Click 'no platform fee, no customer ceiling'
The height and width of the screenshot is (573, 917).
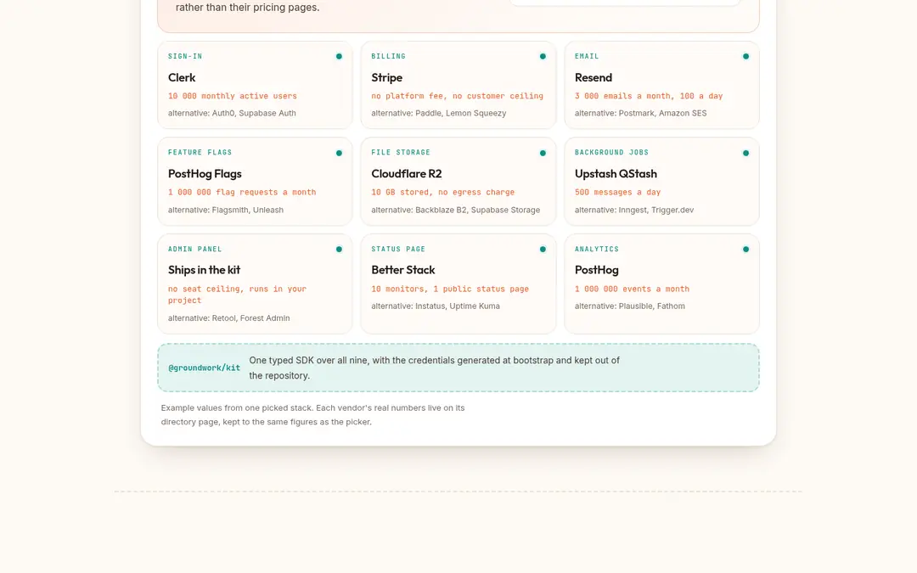458,96
